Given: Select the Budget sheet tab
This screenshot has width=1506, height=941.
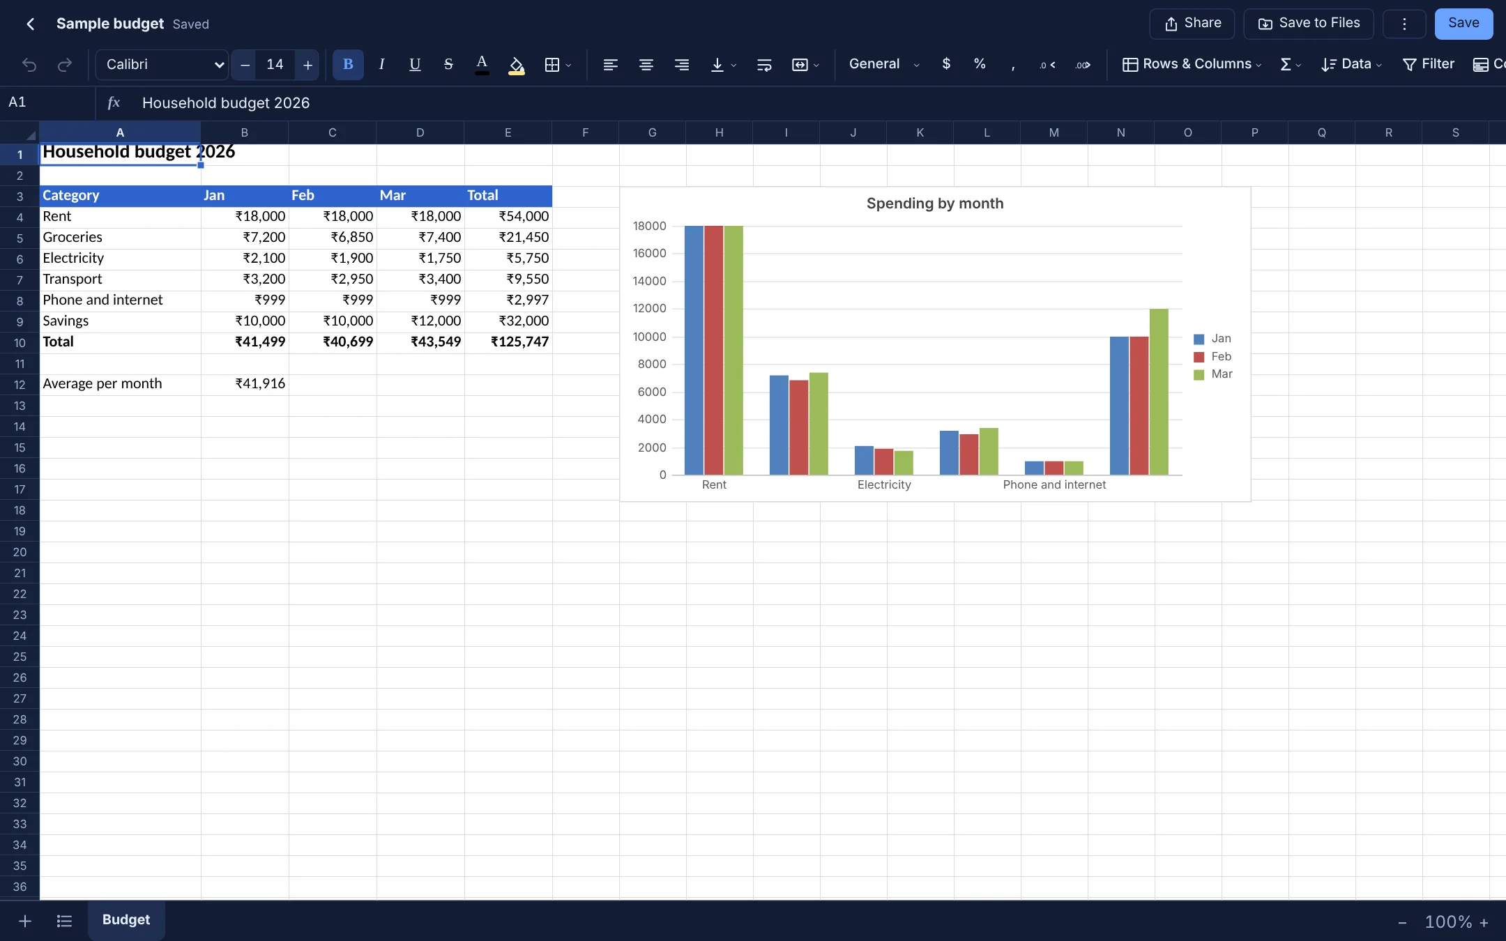Looking at the screenshot, I should click(x=126, y=920).
